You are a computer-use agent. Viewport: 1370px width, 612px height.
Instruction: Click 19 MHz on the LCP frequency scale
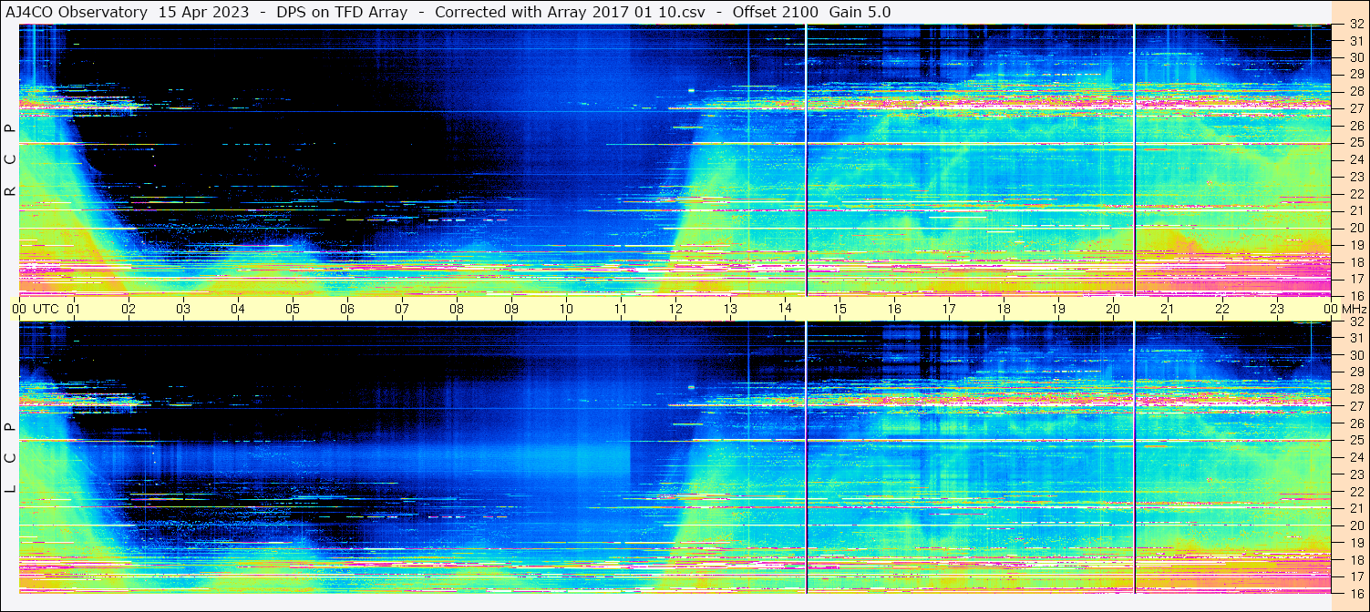1356,543
